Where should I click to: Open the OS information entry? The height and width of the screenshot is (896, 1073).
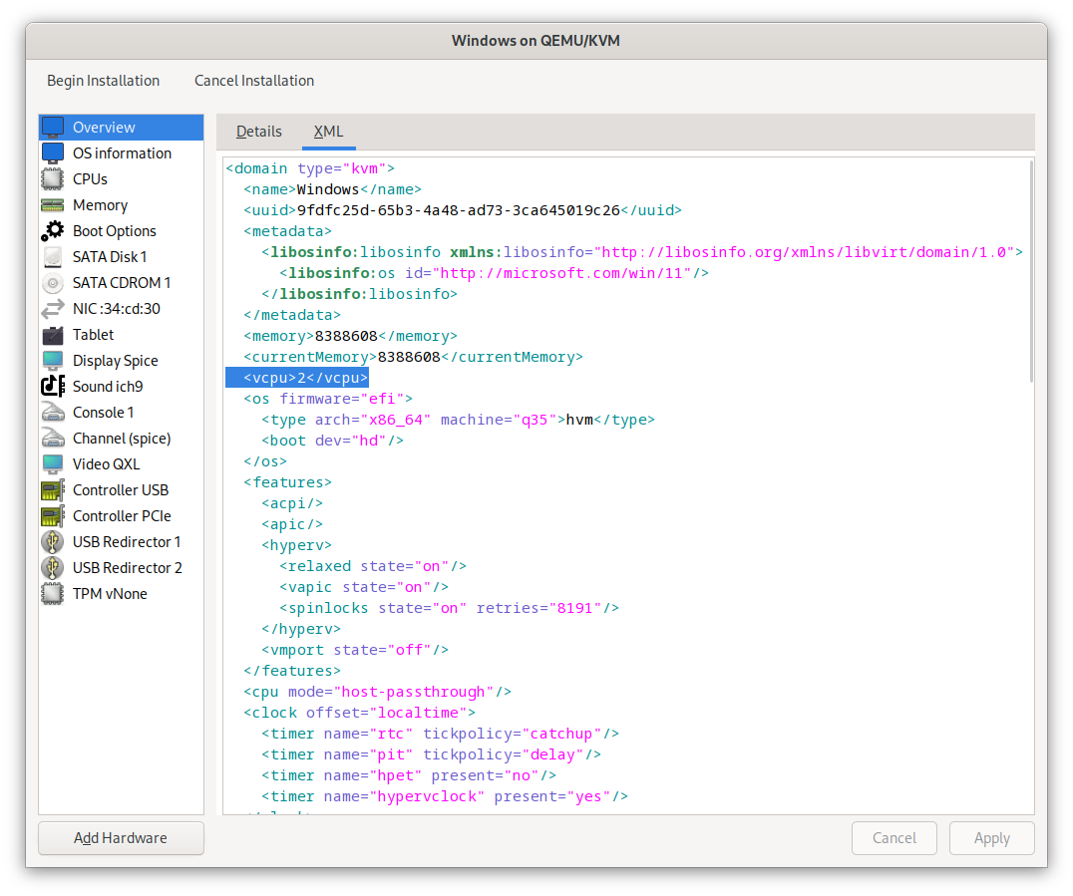click(121, 153)
